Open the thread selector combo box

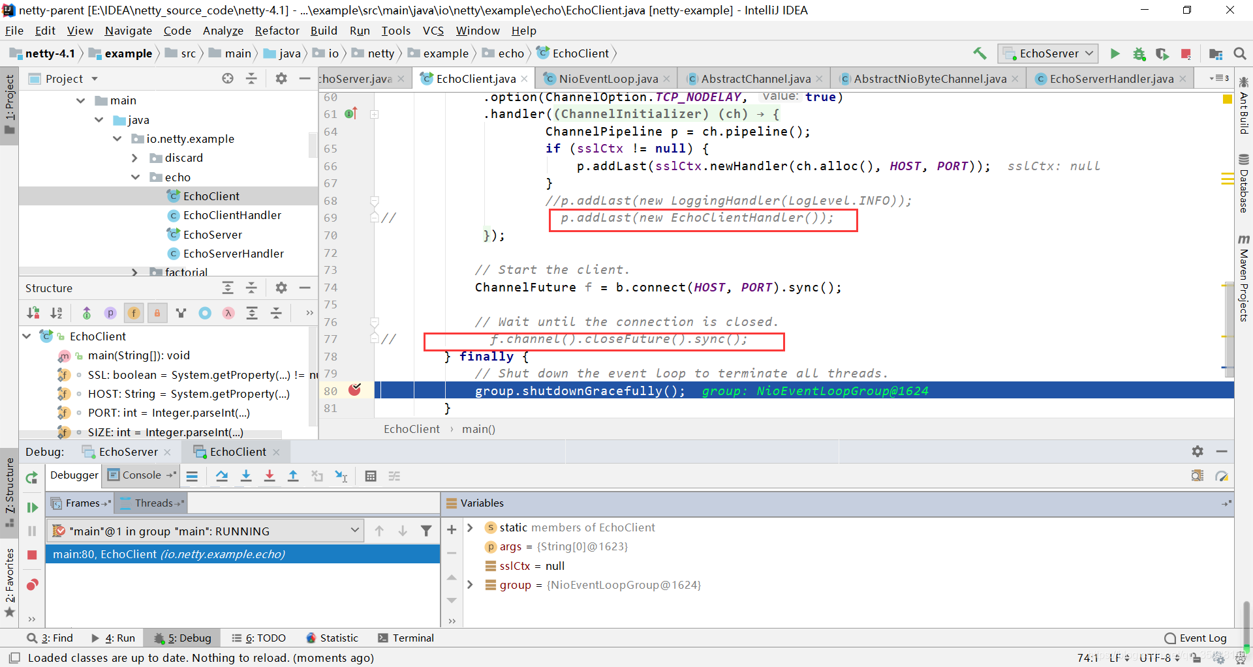(206, 531)
